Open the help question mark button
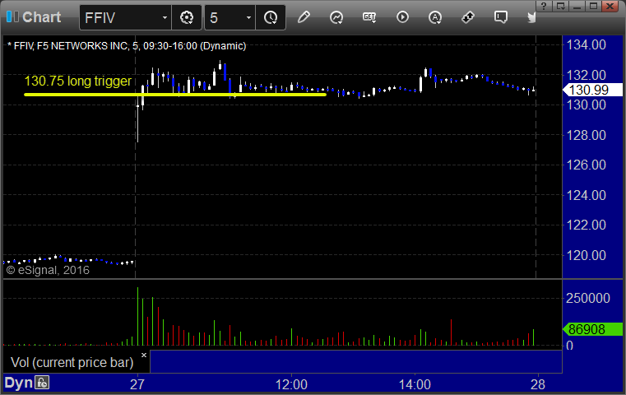Viewport: 626px width, 395px height. click(545, 6)
